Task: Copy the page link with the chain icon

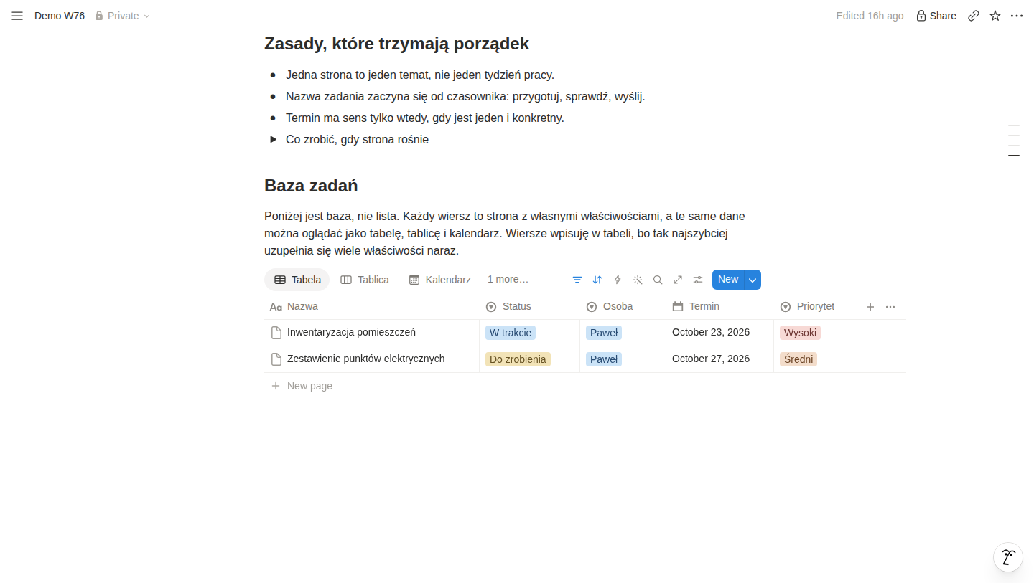Action: [974, 16]
